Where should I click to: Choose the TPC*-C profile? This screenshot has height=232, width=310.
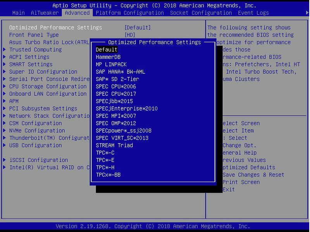point(105,152)
